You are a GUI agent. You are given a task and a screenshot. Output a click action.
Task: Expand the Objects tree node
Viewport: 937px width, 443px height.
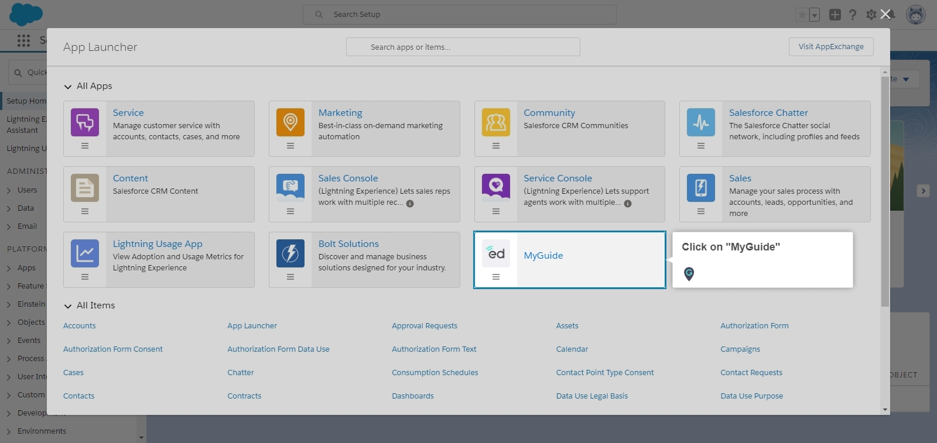[x=9, y=322]
